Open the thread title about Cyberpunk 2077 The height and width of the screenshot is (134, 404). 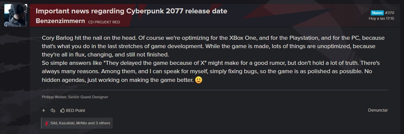pyautogui.click(x=132, y=11)
